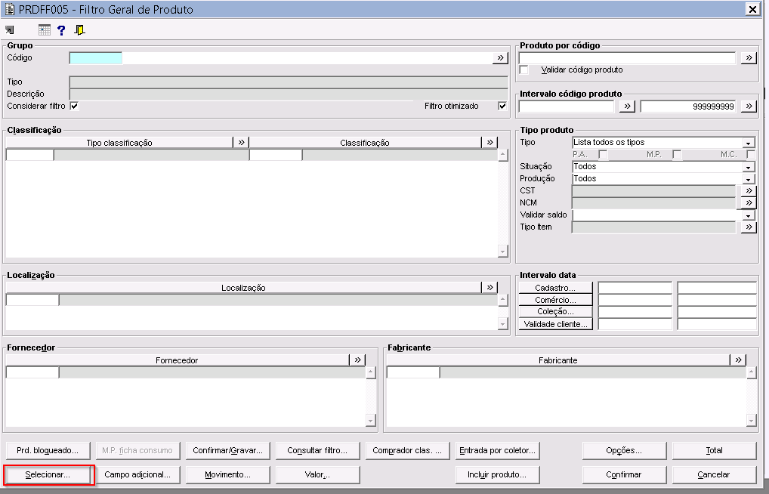Open Tipo Item lookup button
This screenshot has height=494, width=769.
click(749, 227)
